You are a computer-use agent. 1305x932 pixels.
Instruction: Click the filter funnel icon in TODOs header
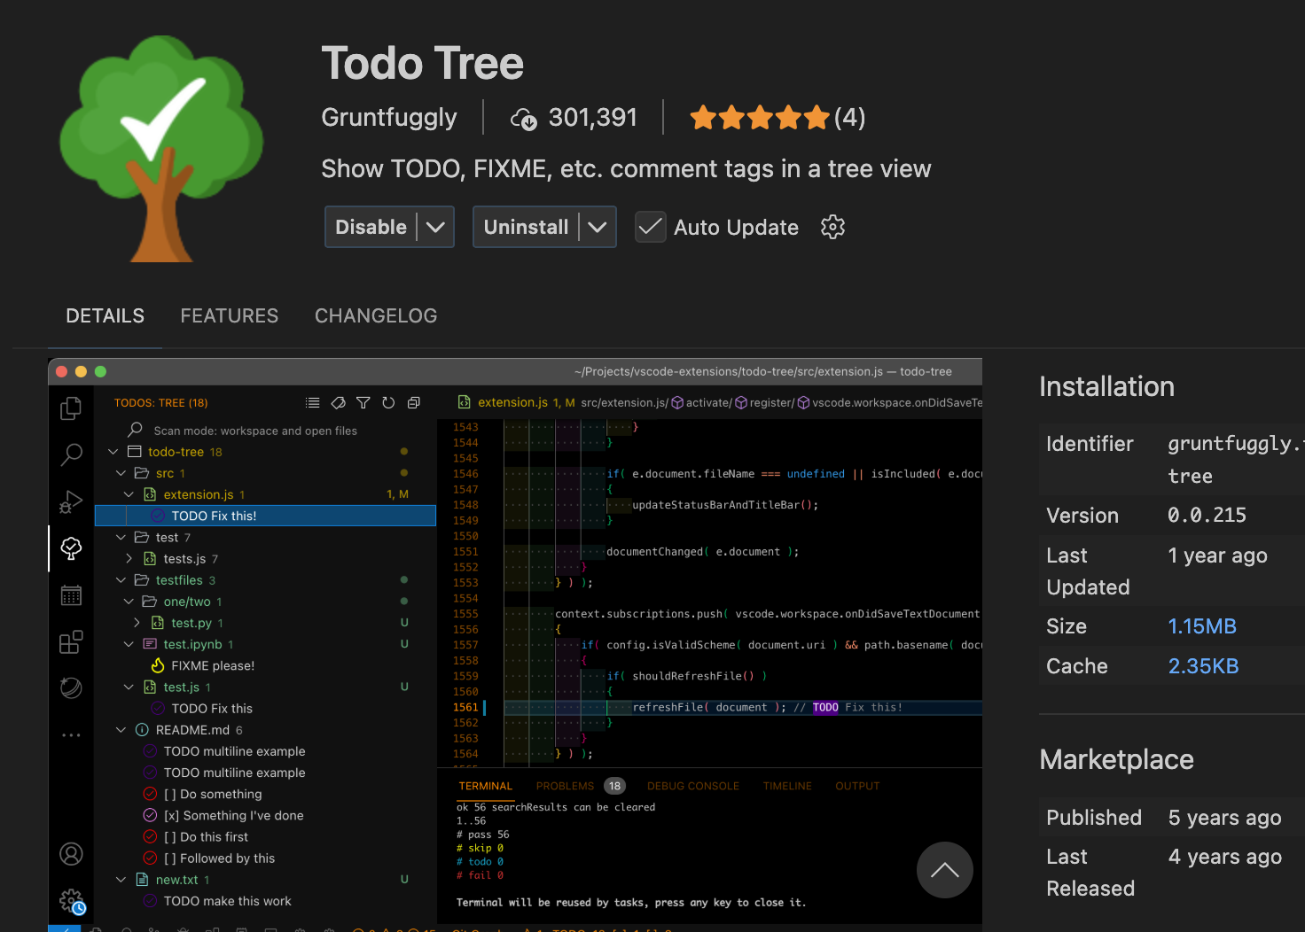tap(363, 403)
